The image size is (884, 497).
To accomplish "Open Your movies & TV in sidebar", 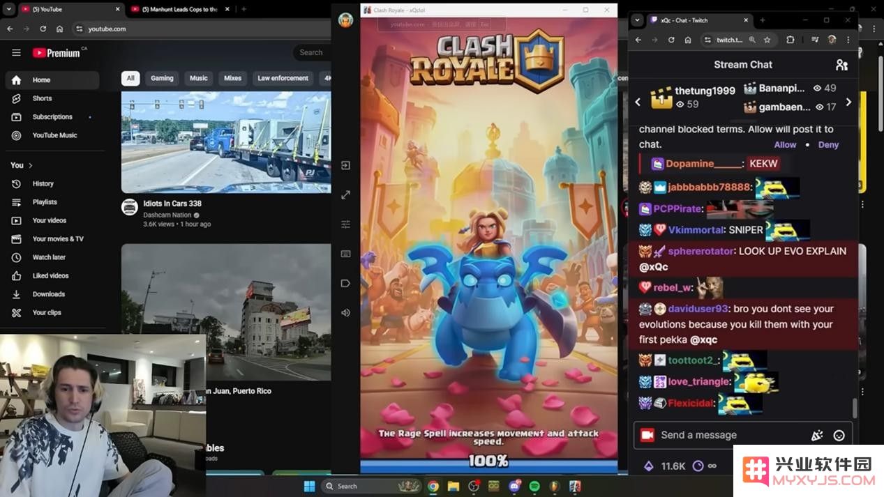I will click(x=52, y=239).
